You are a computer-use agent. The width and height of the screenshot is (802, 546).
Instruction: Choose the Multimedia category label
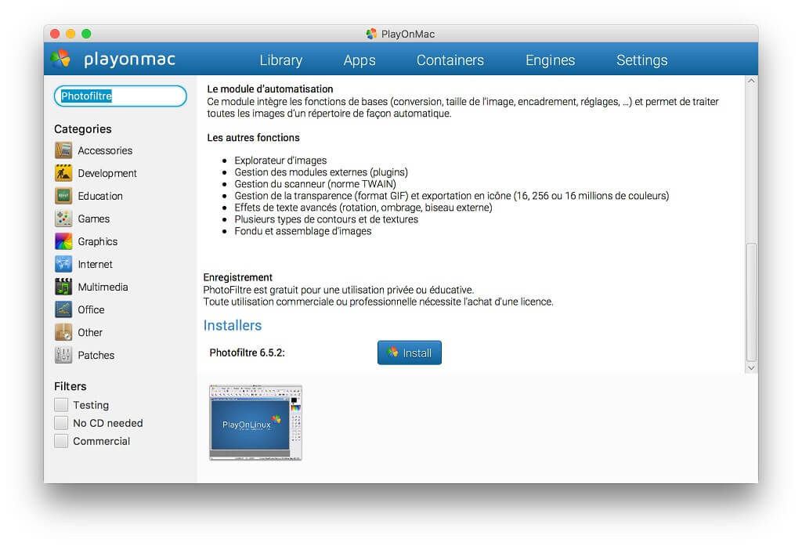click(x=103, y=287)
